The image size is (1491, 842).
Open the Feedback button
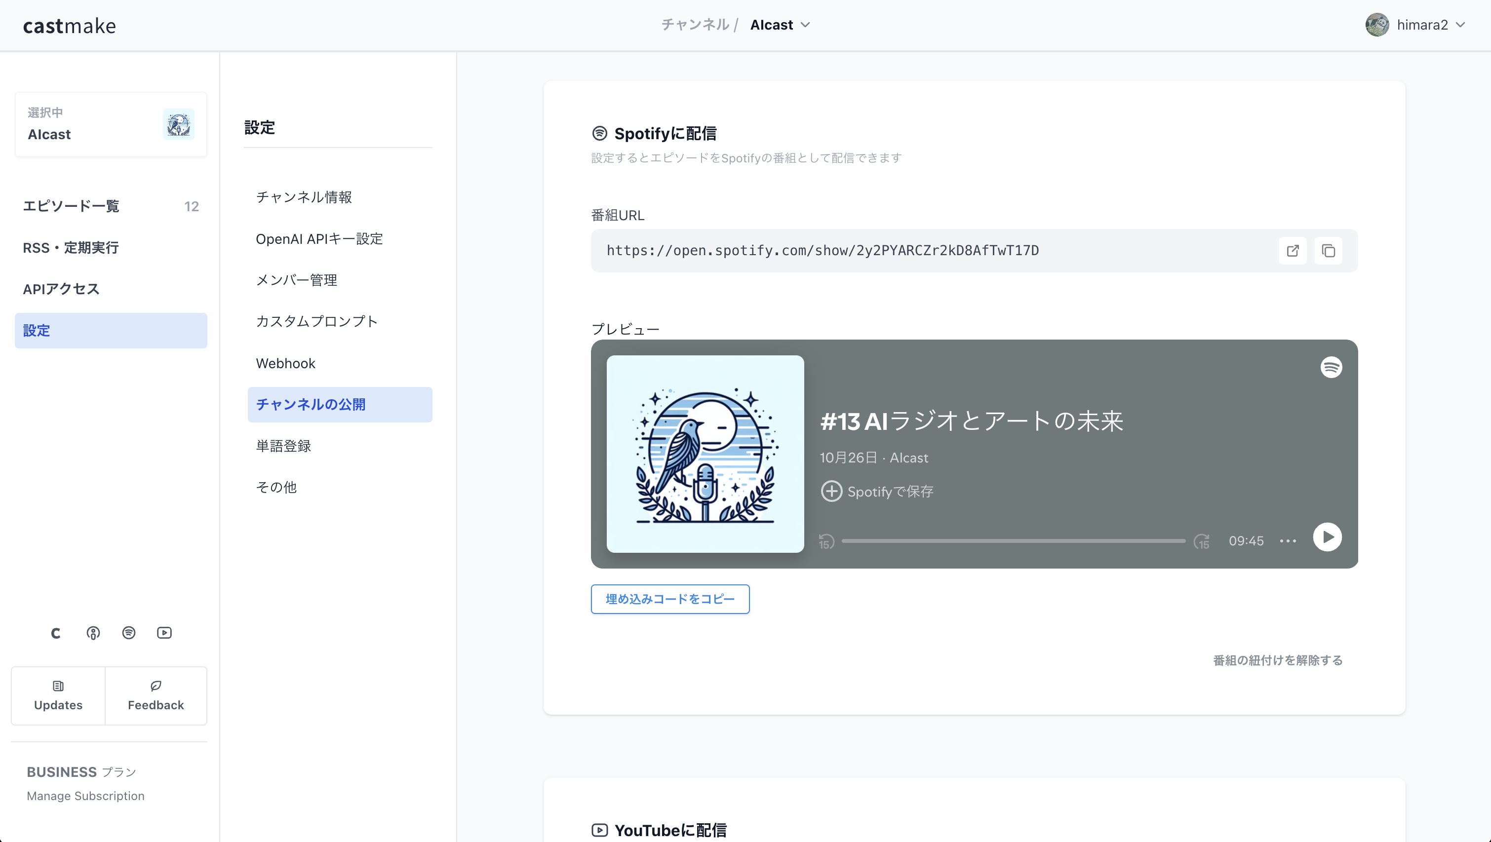[156, 695]
